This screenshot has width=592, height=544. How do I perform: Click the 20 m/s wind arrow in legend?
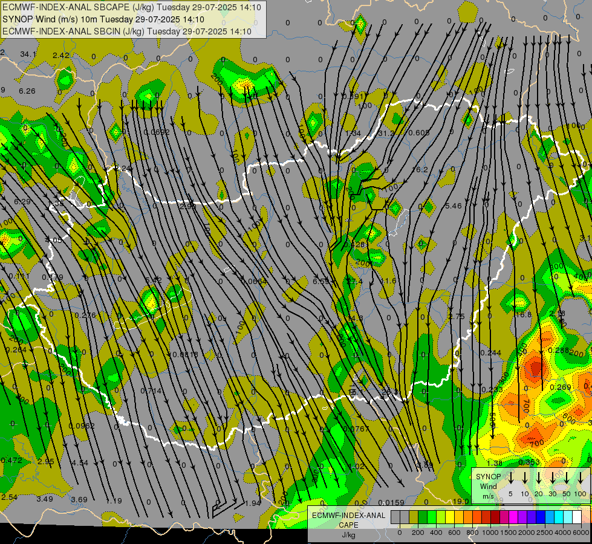[539, 478]
